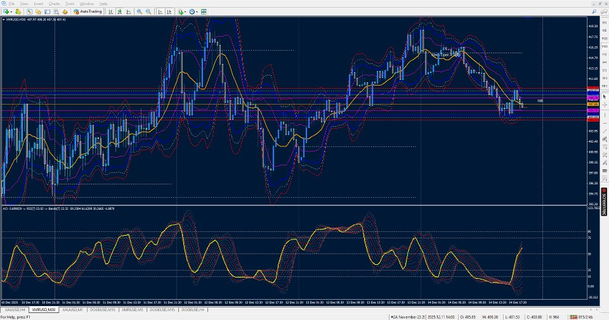Switch to the DOGEUSD,H4 chart tab
This screenshot has height=320, width=609.
click(193, 309)
